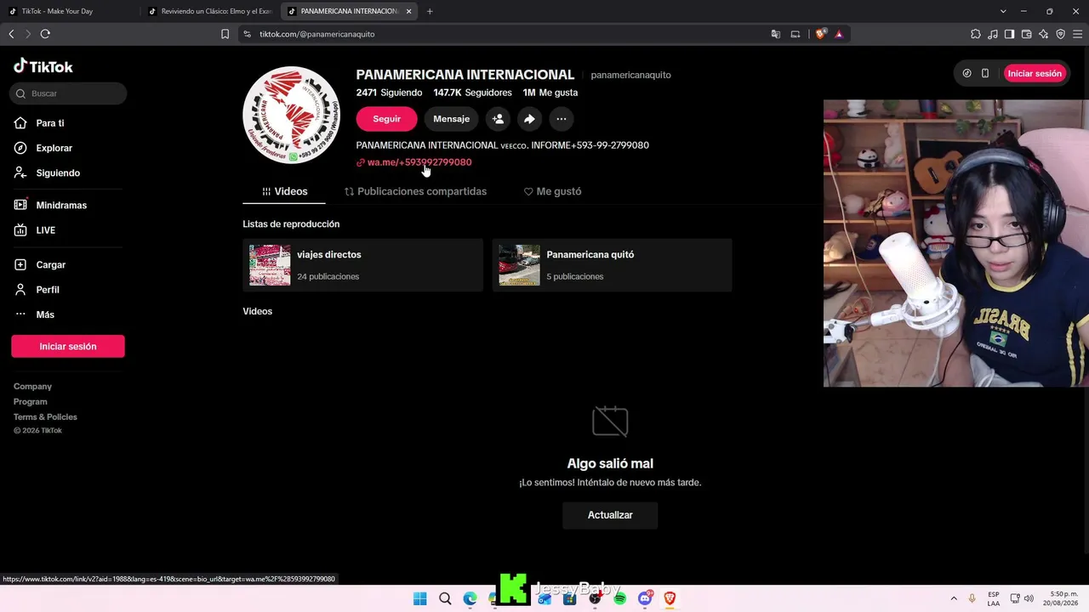Click the top-right Iniciar sesión button
The width and height of the screenshot is (1089, 612).
click(1035, 74)
